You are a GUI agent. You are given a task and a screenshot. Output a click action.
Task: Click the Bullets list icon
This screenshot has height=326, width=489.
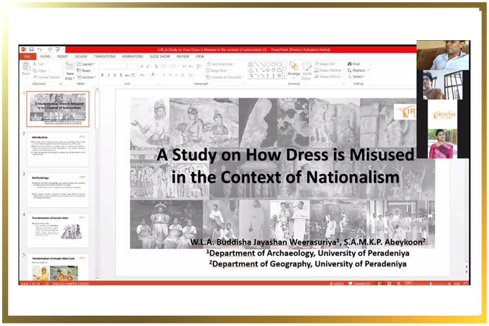165,66
